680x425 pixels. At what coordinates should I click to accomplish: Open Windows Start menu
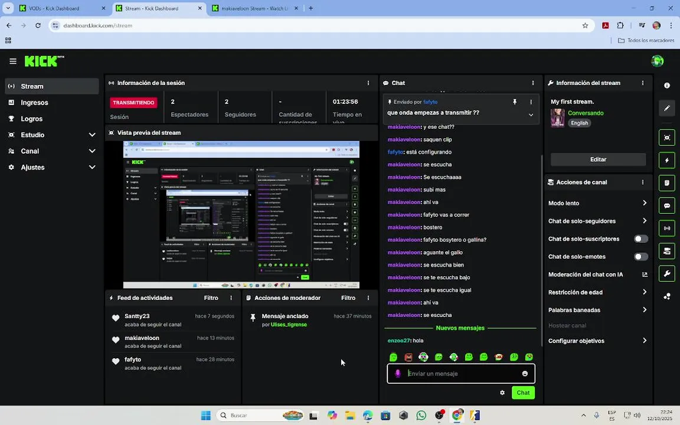[205, 416]
